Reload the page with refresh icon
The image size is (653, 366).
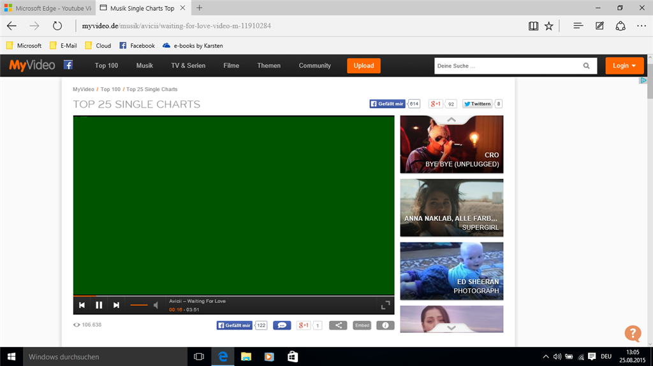[x=57, y=26]
